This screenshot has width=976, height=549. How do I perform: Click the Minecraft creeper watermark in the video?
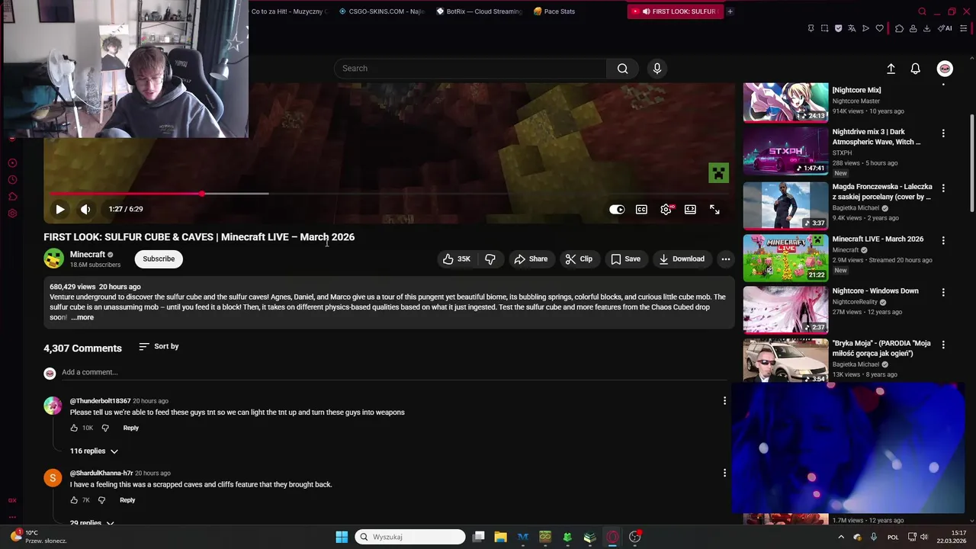point(718,173)
